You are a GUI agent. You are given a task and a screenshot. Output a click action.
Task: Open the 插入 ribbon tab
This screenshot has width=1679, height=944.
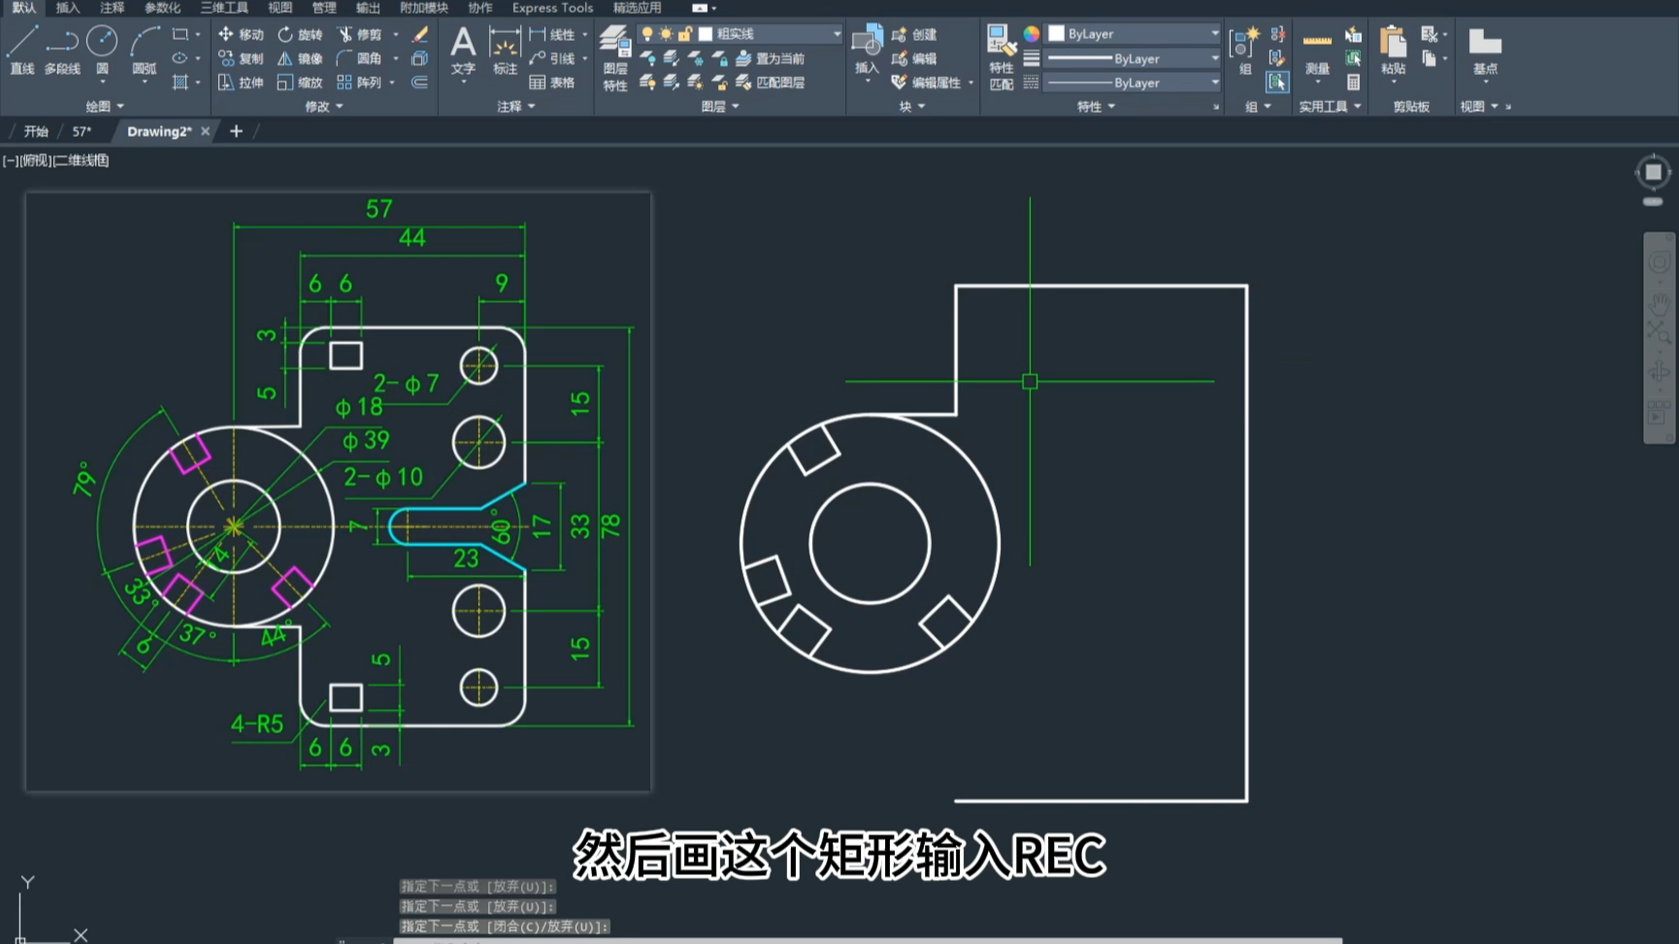pos(68,8)
